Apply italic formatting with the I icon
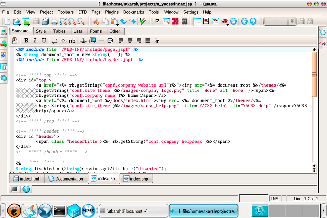The width and height of the screenshot is (327, 218). pos(34,41)
